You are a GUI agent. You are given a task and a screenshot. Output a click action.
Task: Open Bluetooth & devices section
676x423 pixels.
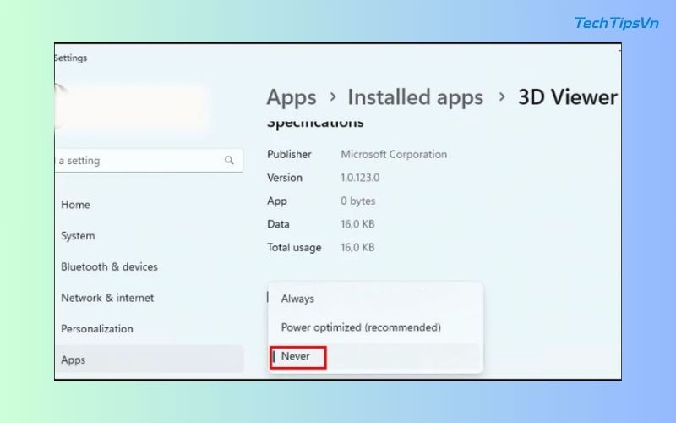[x=109, y=266]
